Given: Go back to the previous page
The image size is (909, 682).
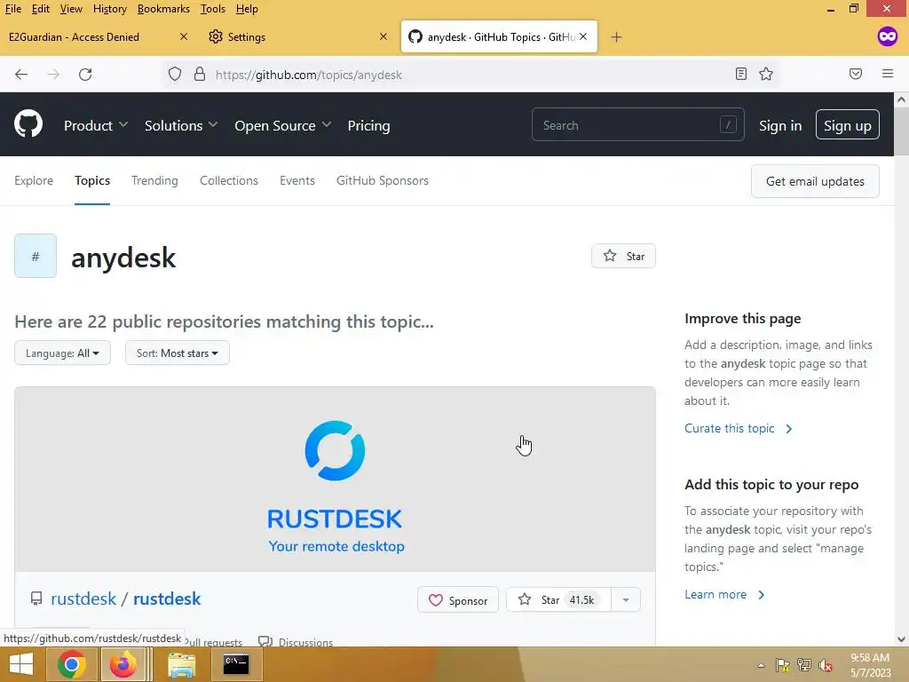Looking at the screenshot, I should (21, 75).
